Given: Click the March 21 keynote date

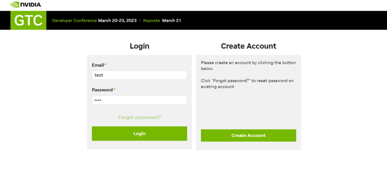Looking at the screenshot, I should point(172,20).
